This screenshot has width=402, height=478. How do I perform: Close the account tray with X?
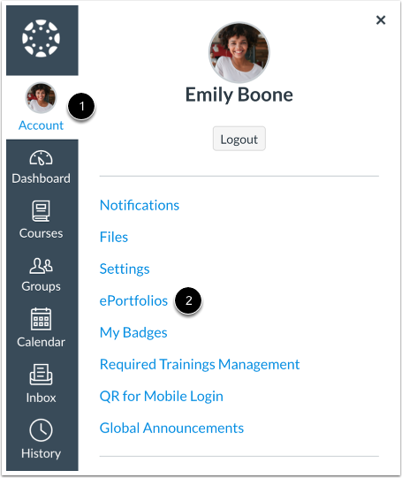point(381,20)
